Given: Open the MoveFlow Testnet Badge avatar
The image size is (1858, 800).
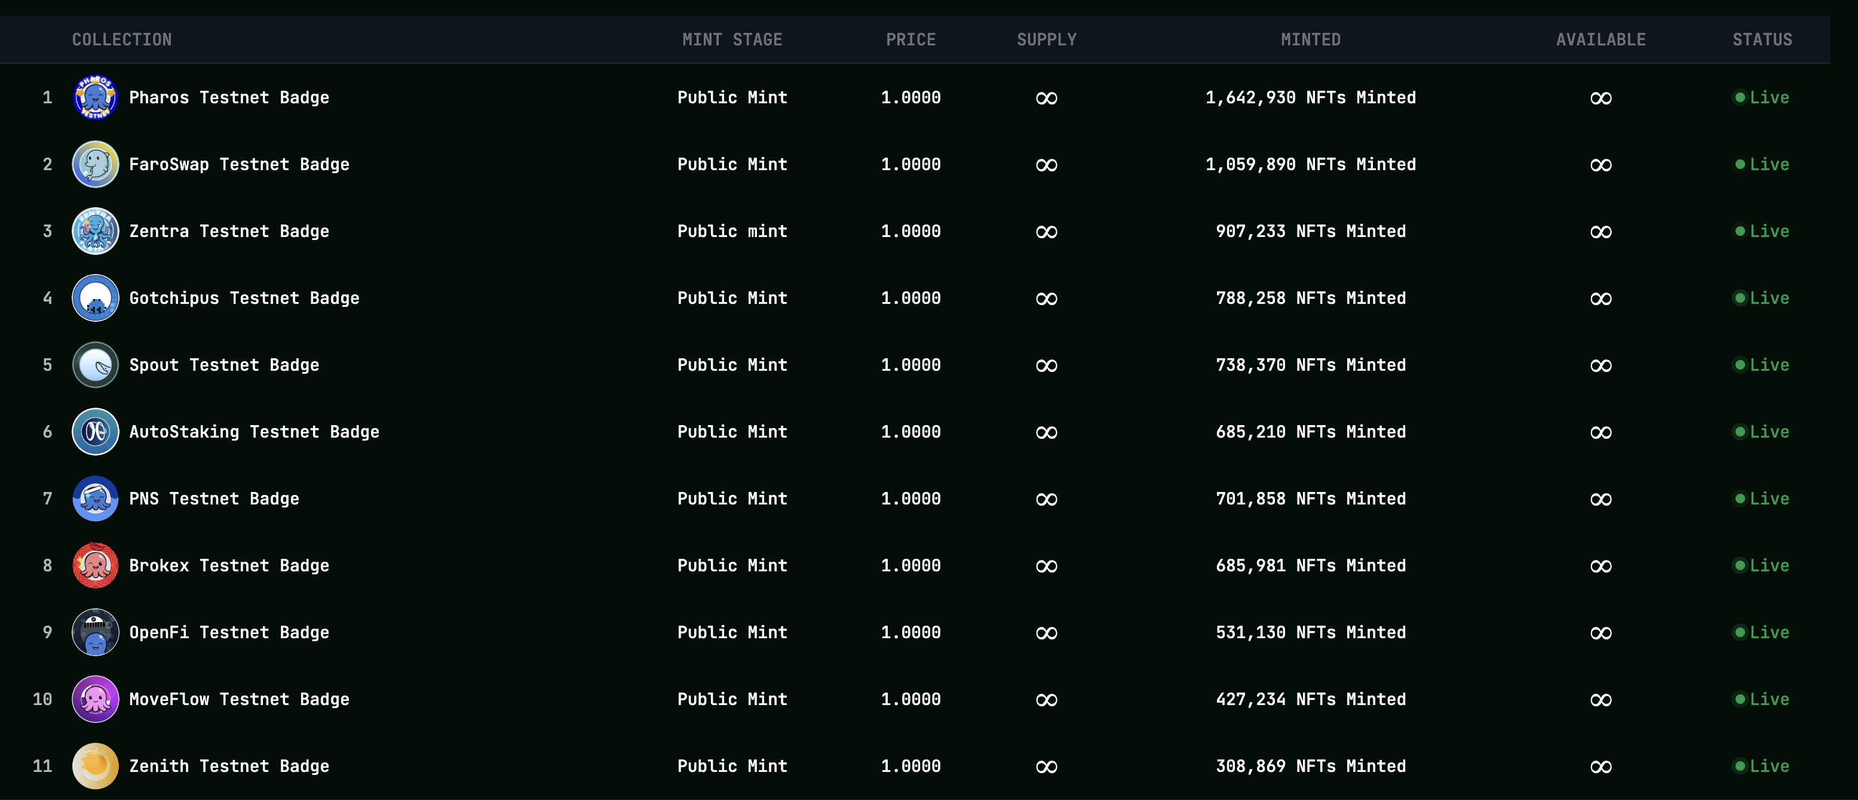Looking at the screenshot, I should (x=95, y=699).
